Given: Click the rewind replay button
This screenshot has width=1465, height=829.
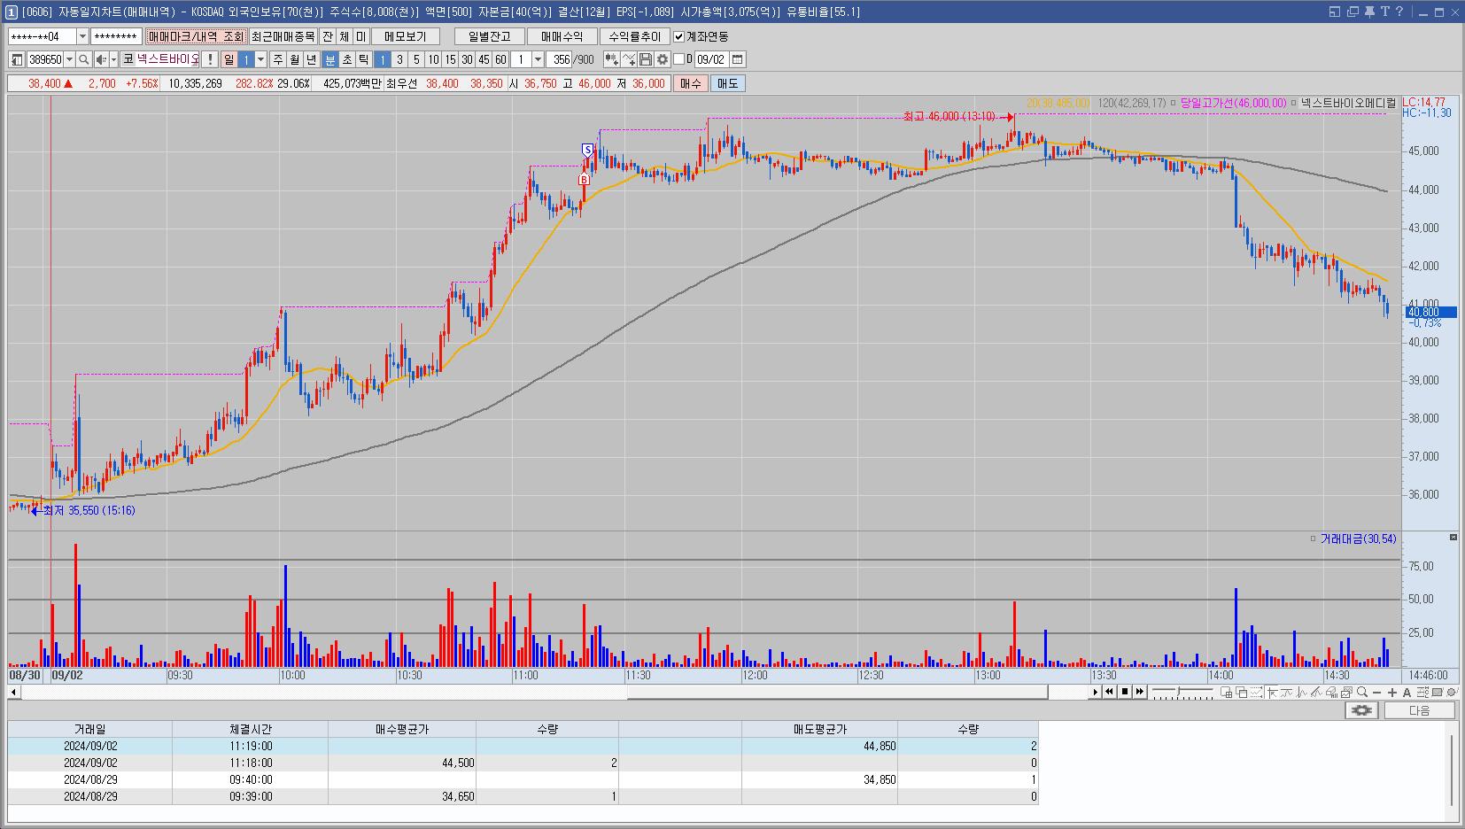Looking at the screenshot, I should (1109, 692).
